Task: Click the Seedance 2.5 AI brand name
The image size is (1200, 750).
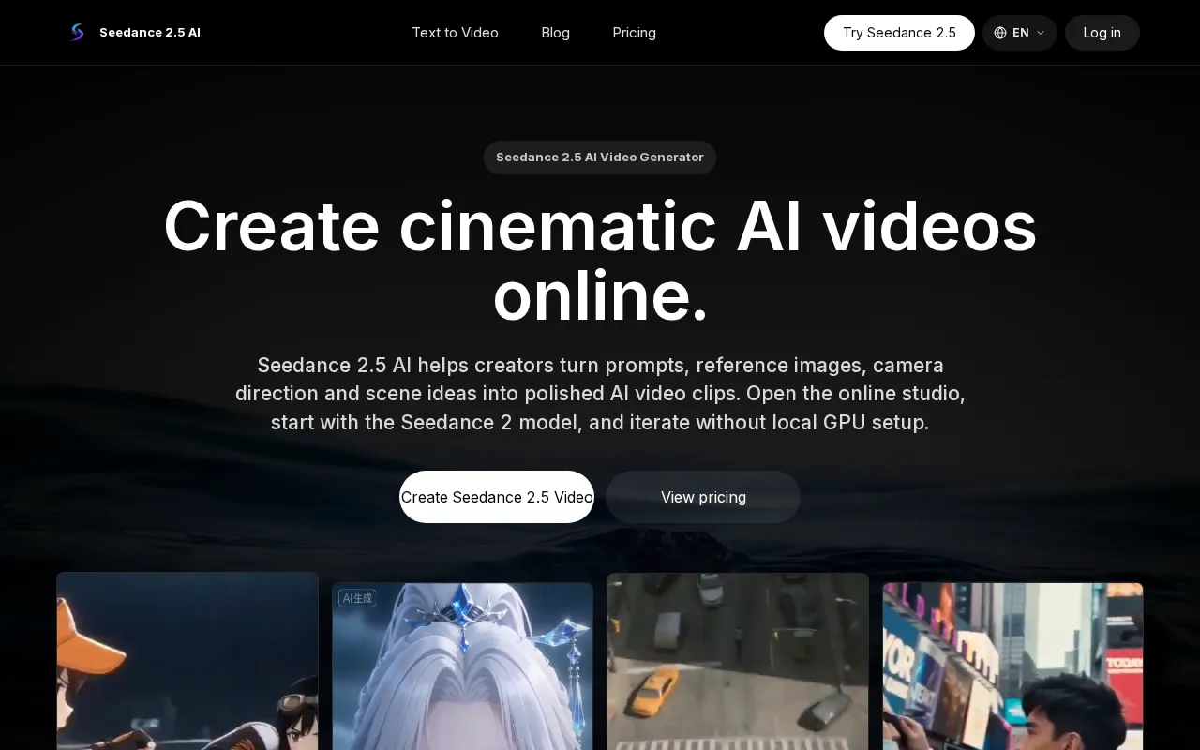Action: (150, 33)
